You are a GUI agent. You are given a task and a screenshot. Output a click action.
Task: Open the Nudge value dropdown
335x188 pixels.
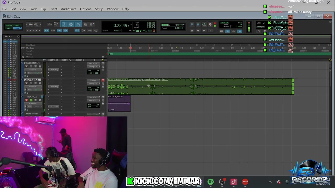tap(184, 28)
